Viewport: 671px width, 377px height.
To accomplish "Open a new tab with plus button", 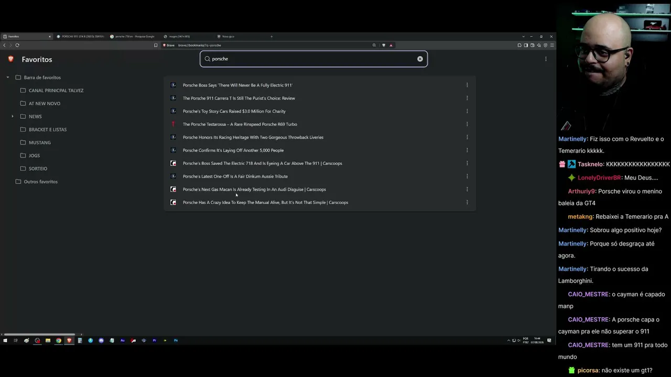I will [272, 37].
